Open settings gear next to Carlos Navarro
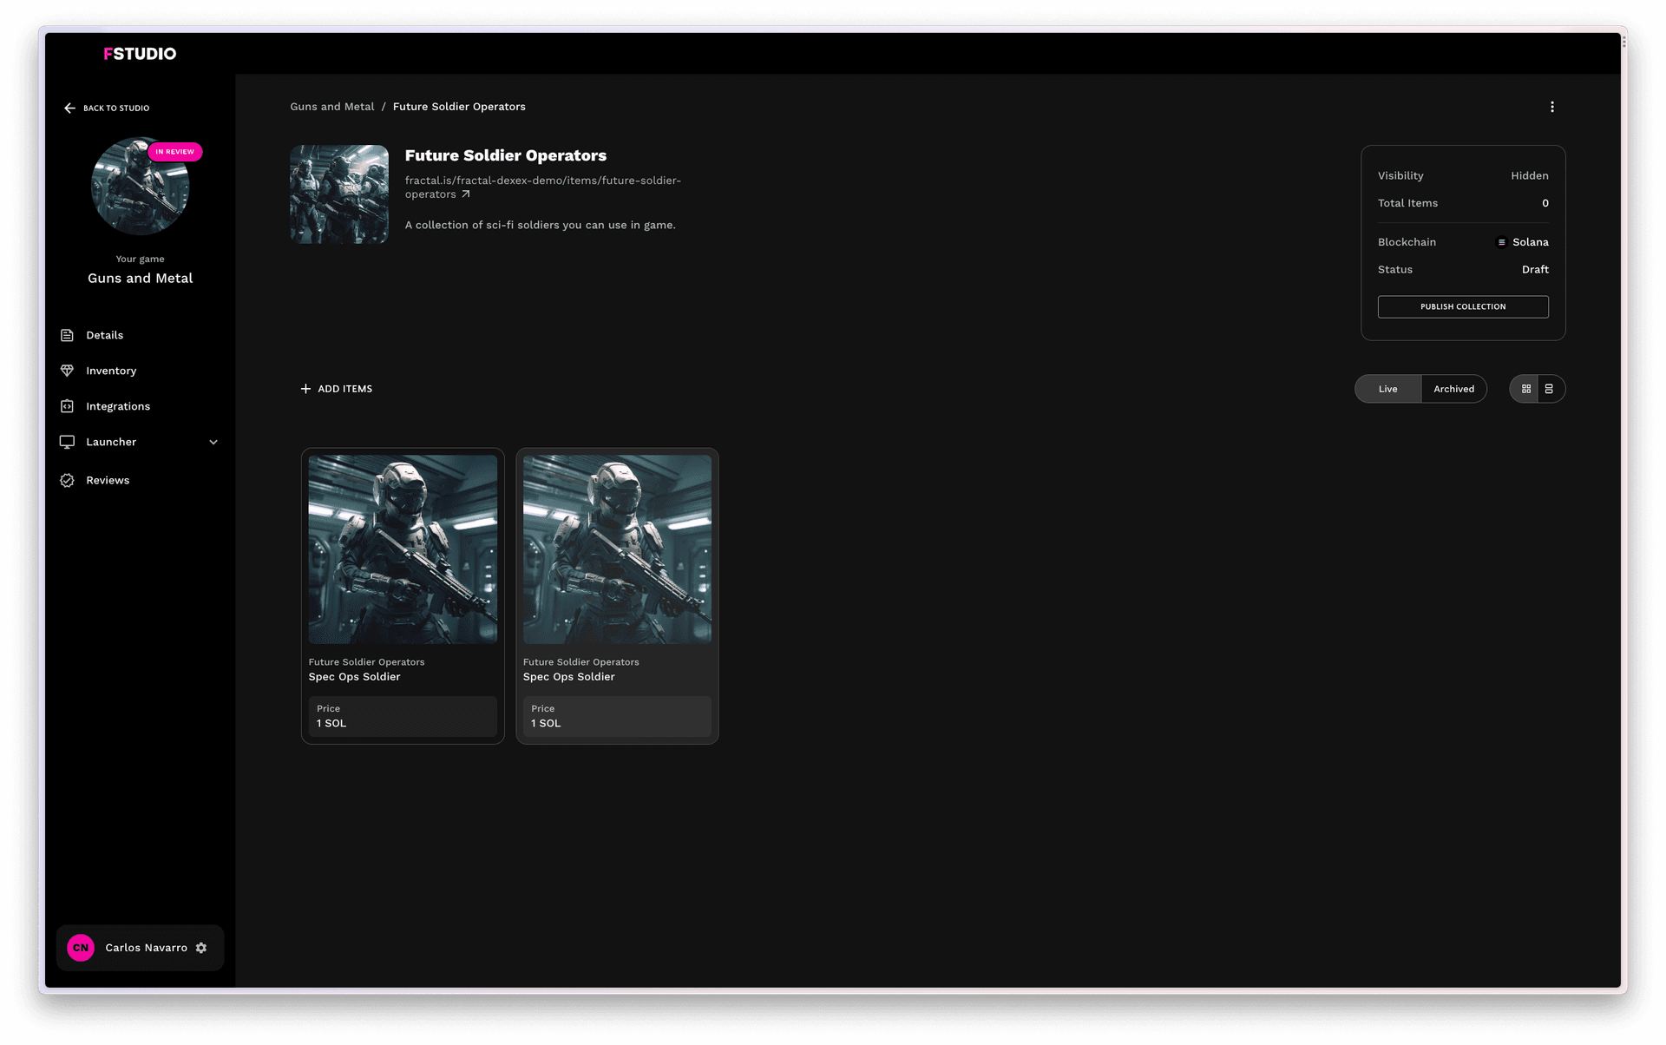 (x=201, y=948)
